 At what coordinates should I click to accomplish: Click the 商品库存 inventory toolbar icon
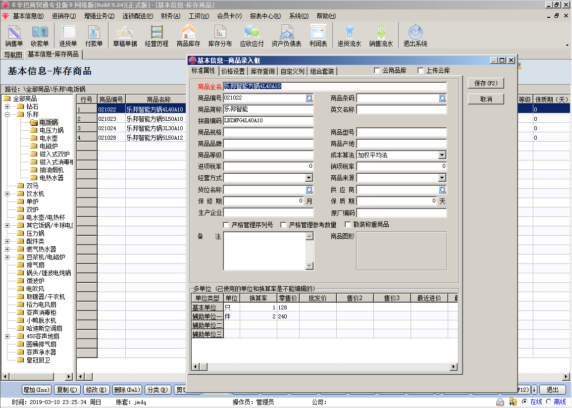click(x=188, y=36)
